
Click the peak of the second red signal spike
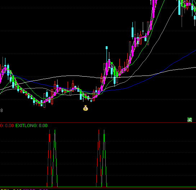coord(99,130)
